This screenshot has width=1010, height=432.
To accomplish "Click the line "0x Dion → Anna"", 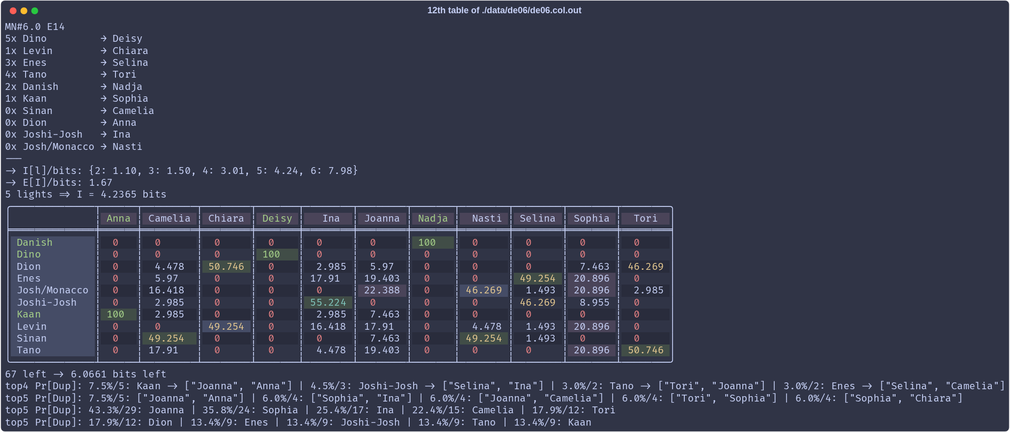I will (71, 123).
